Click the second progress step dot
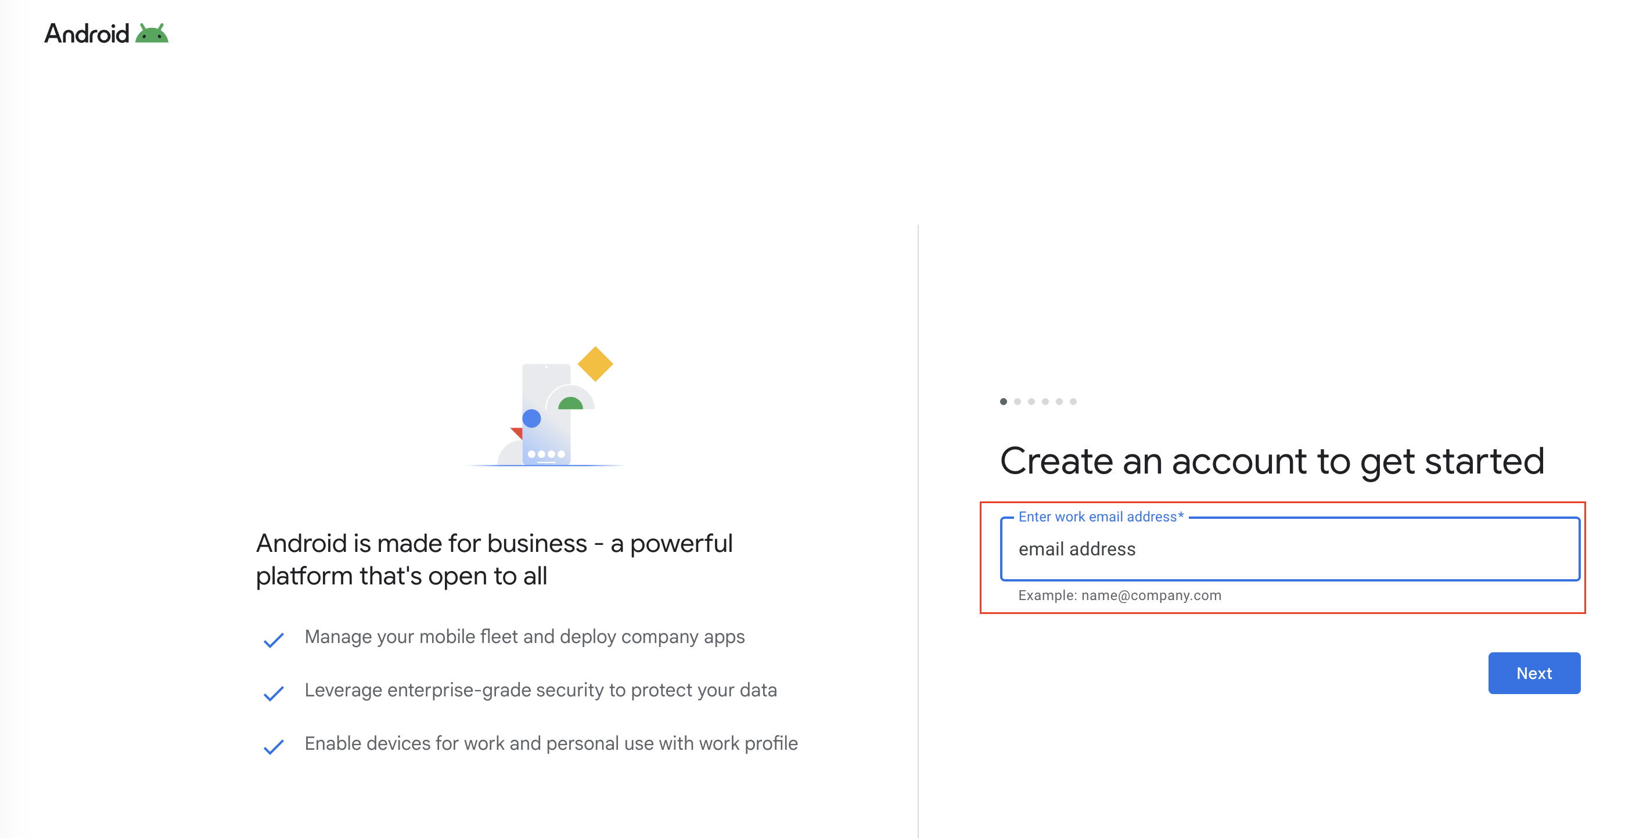 (1017, 402)
